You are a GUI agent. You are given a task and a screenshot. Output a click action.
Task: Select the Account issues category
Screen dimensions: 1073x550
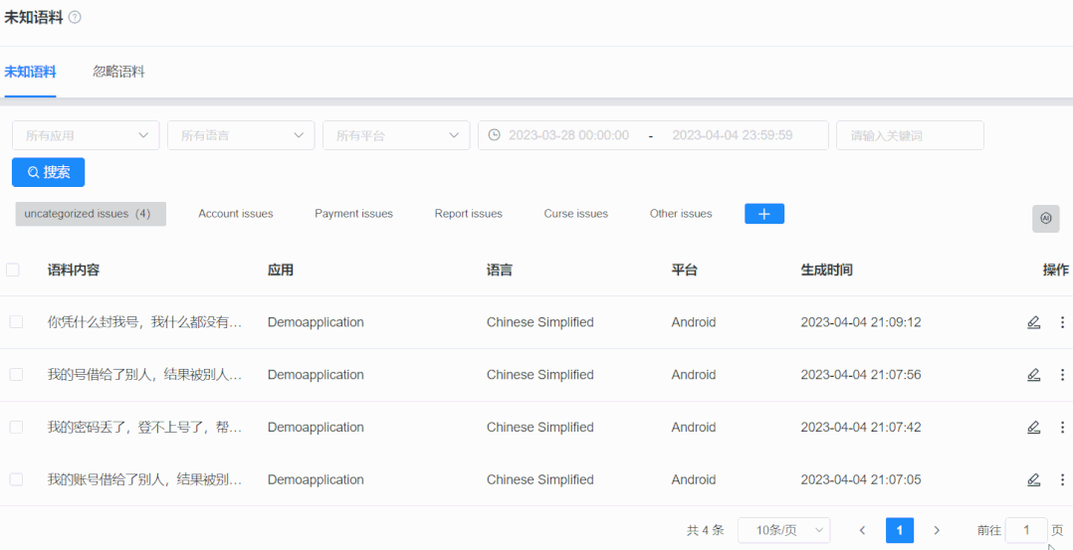click(x=235, y=214)
